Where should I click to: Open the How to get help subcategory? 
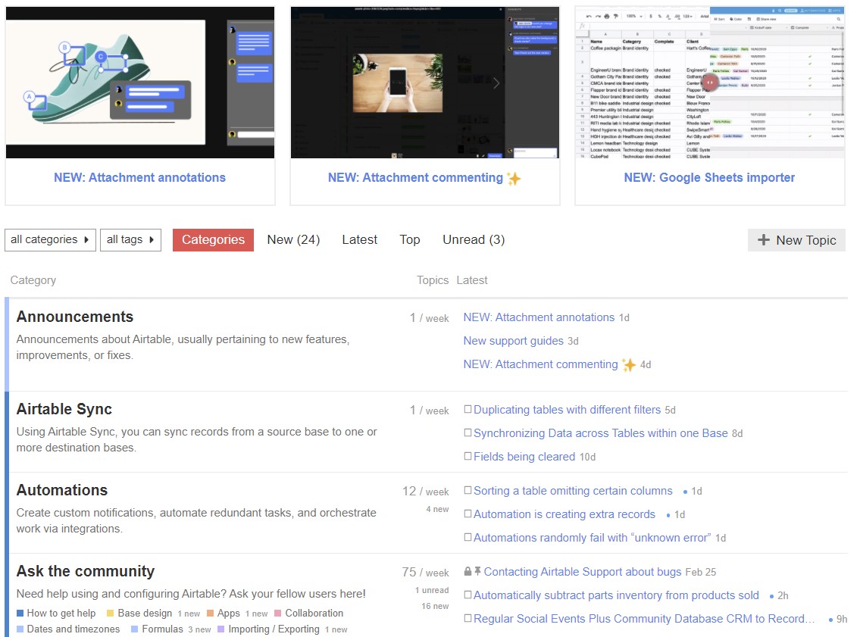pyautogui.click(x=61, y=613)
